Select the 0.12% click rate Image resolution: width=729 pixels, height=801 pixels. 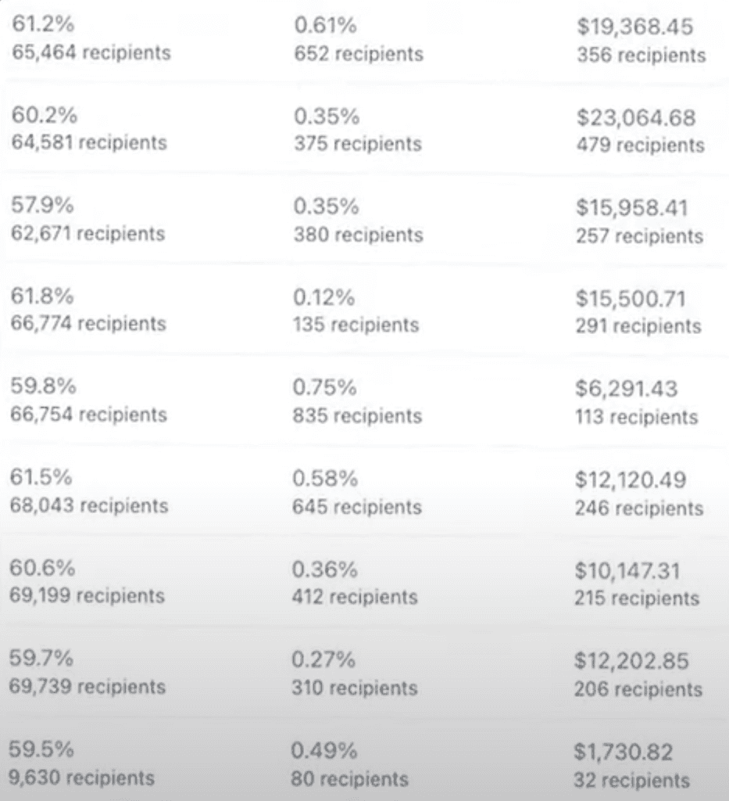323,298
